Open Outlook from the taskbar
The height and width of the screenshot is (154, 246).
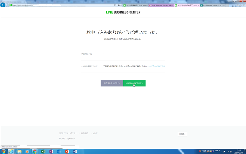coord(59,152)
